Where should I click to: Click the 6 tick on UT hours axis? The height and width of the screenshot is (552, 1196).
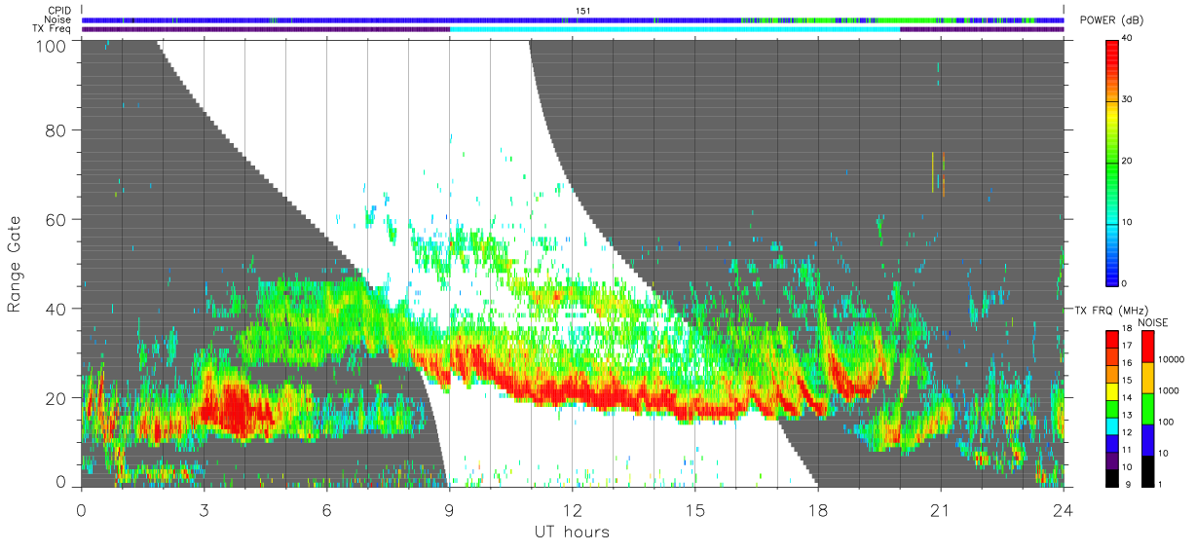[326, 509]
